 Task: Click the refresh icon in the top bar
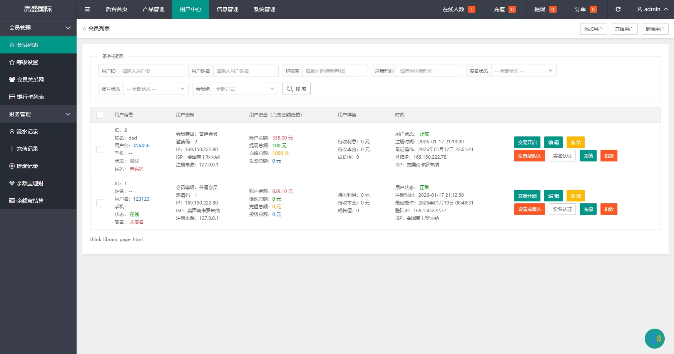click(618, 9)
